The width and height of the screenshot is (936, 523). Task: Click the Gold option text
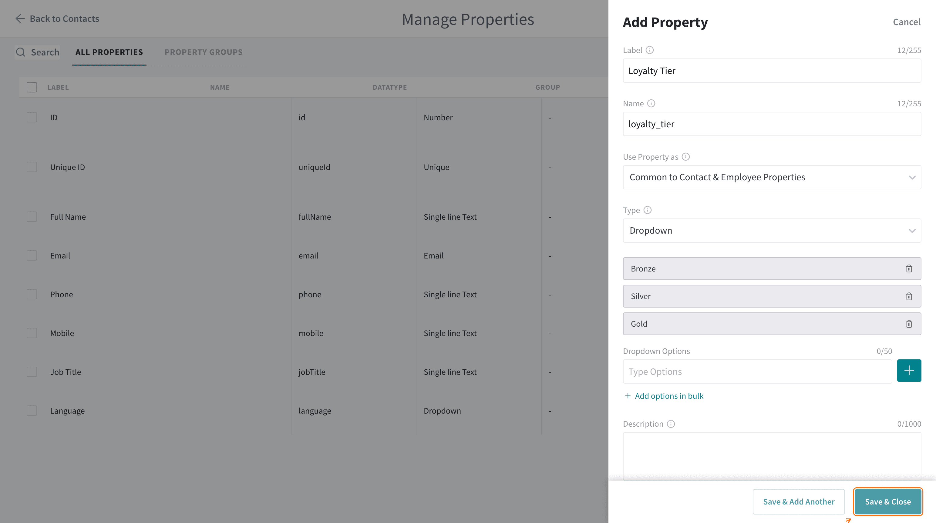click(x=639, y=324)
